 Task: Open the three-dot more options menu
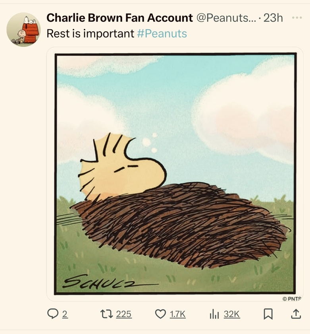pos(297,17)
